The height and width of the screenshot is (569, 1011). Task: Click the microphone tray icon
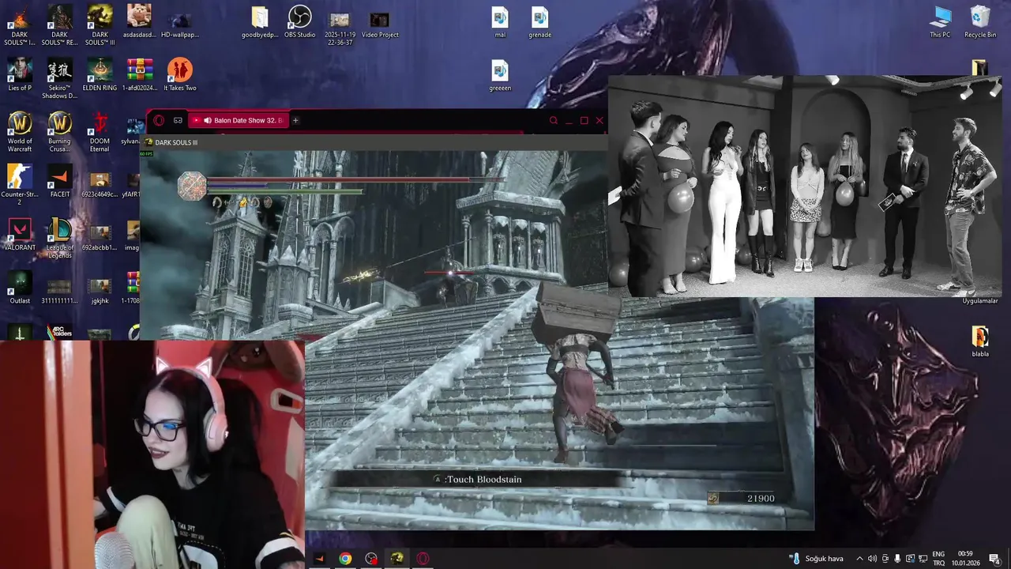pyautogui.click(x=897, y=559)
